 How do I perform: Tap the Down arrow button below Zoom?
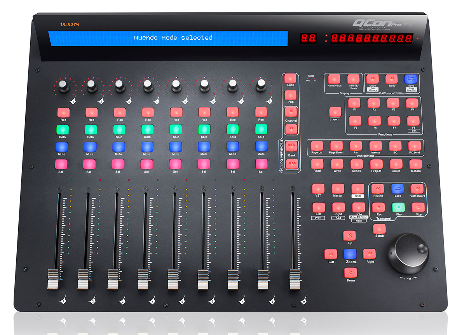pyautogui.click(x=350, y=273)
